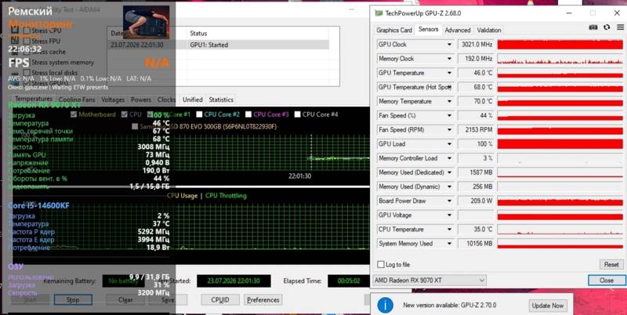Click the GPU Load history graph

560,144
